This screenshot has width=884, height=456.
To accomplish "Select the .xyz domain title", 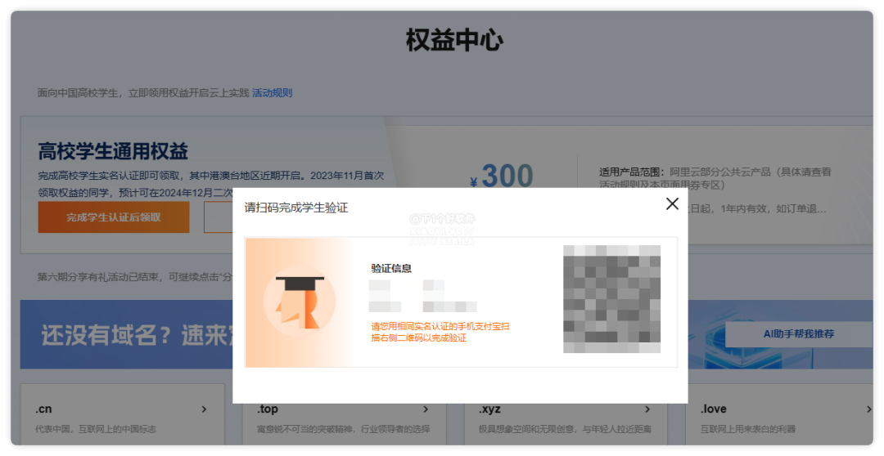I will point(490,409).
